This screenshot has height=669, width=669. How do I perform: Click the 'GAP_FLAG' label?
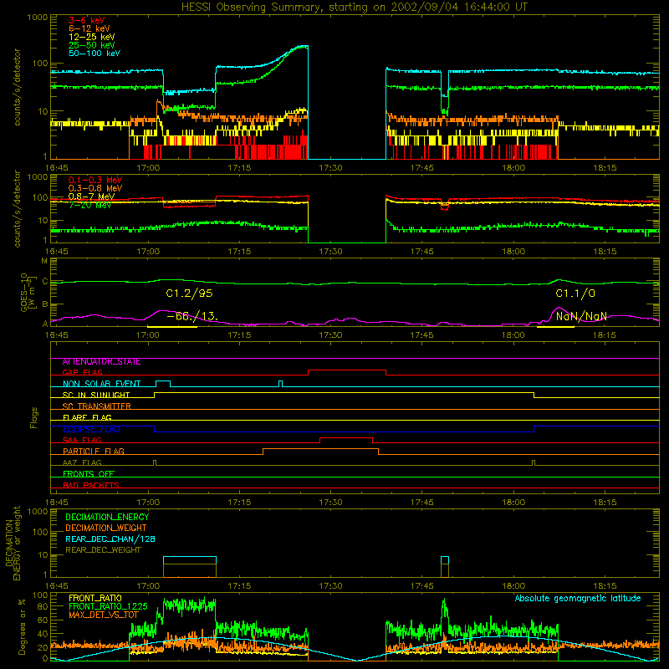(82, 372)
